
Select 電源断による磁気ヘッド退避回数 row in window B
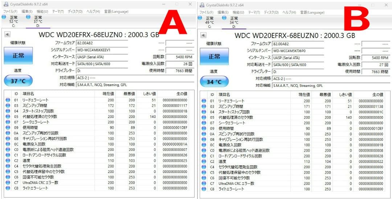(293, 151)
